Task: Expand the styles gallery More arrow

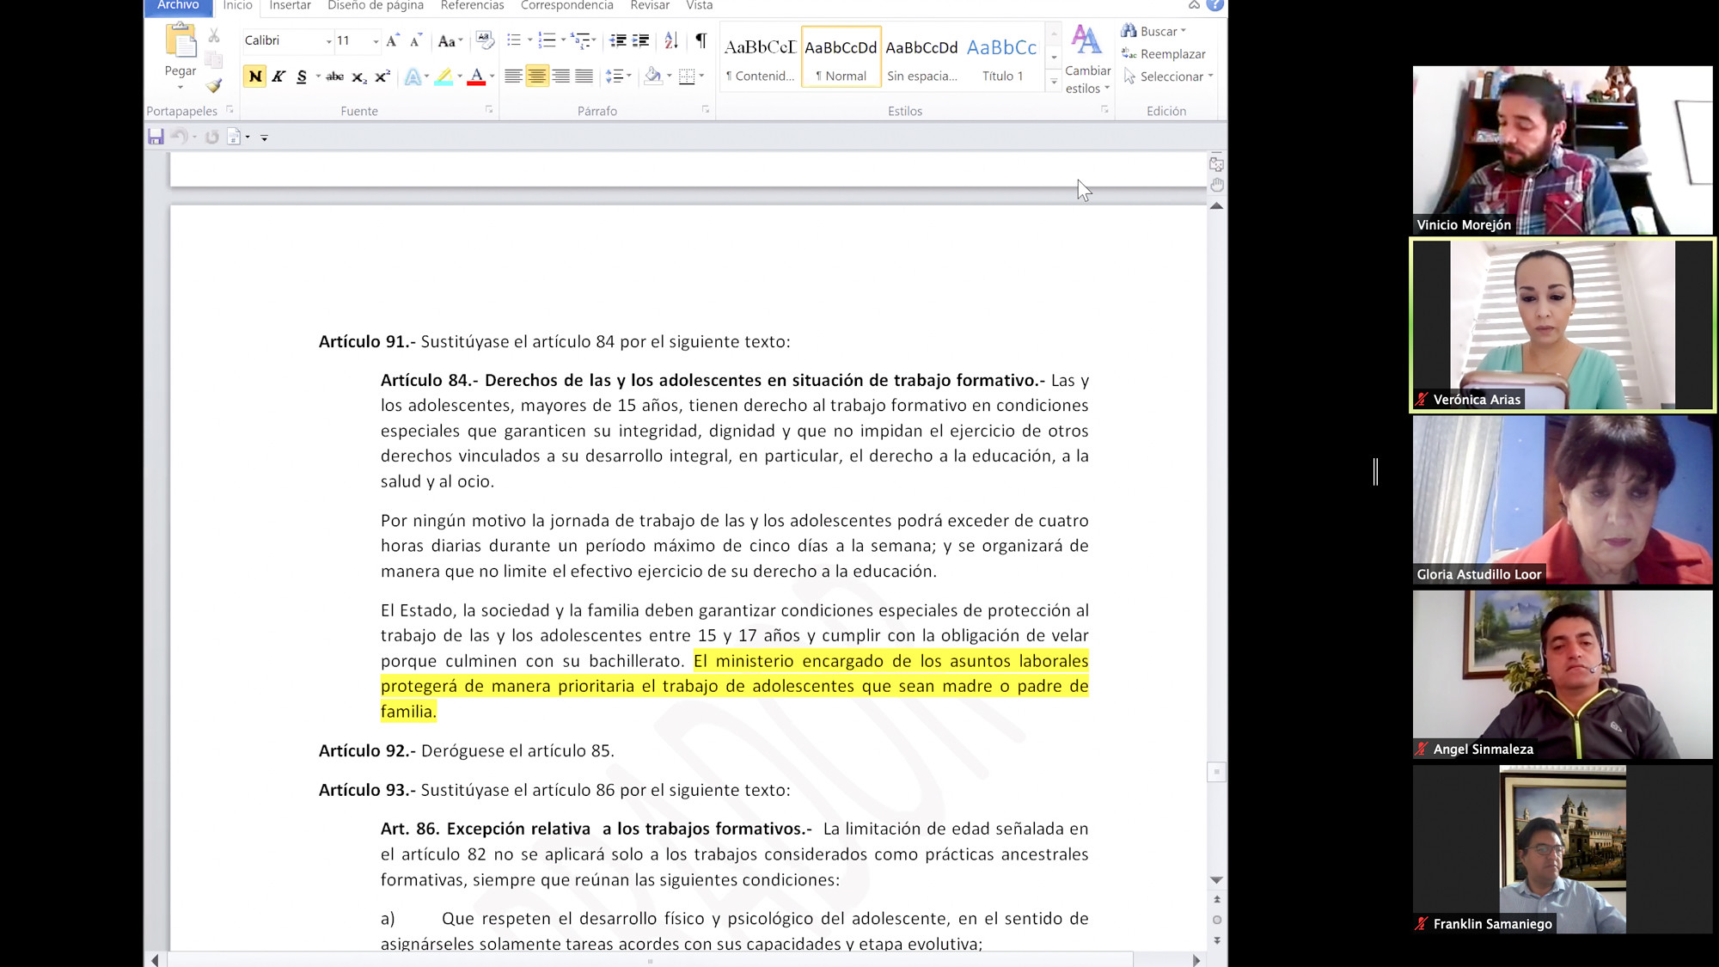Action: click(x=1054, y=82)
